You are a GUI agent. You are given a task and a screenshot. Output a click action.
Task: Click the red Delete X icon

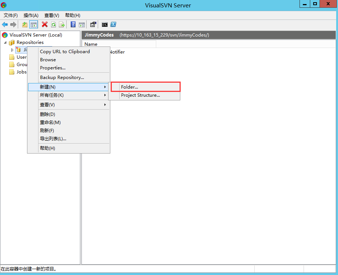click(45, 24)
